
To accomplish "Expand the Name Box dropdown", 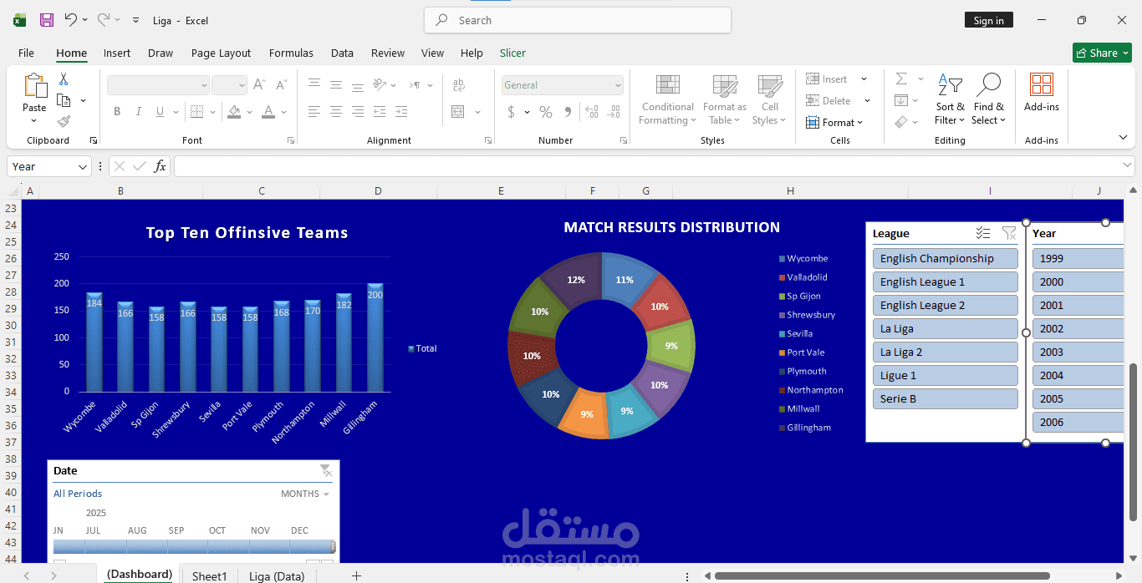I will point(82,167).
